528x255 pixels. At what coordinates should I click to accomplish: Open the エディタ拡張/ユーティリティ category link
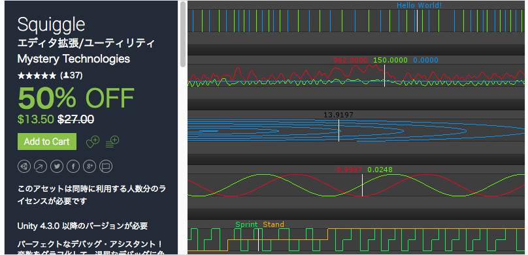click(86, 43)
